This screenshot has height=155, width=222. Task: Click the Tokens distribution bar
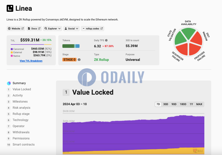[71, 46]
